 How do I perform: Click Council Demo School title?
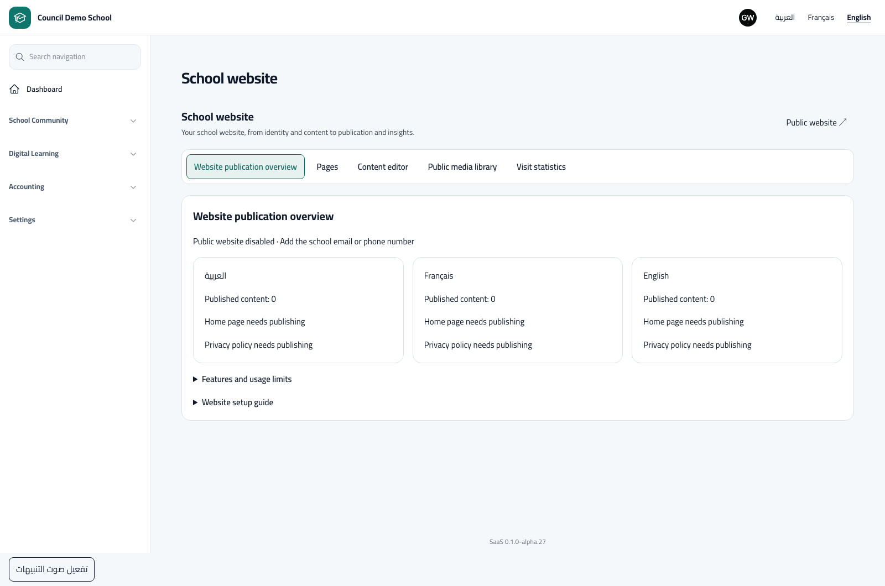point(75,18)
